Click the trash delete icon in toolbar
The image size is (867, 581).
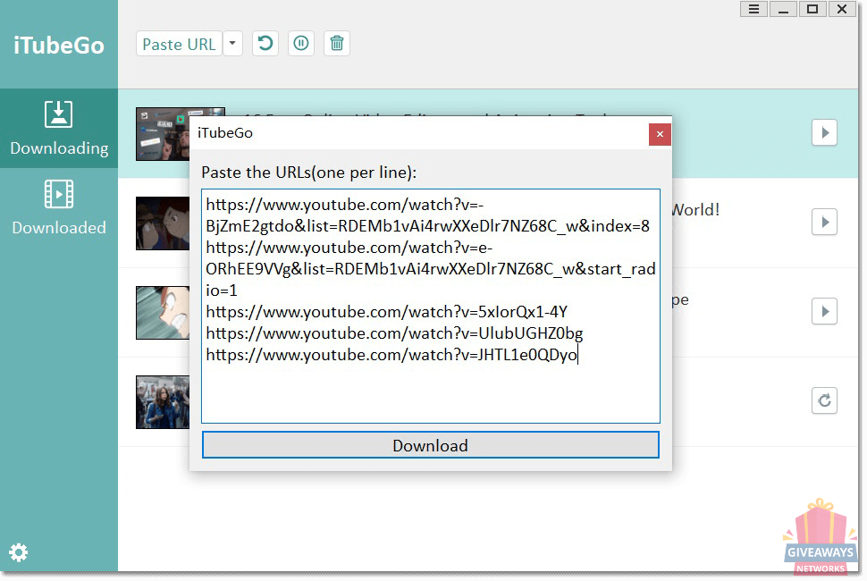(337, 43)
